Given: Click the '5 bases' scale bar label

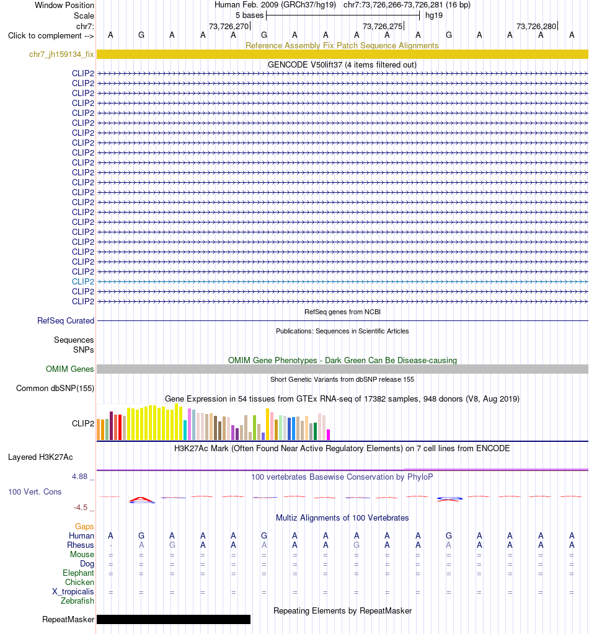Looking at the screenshot, I should pos(250,15).
